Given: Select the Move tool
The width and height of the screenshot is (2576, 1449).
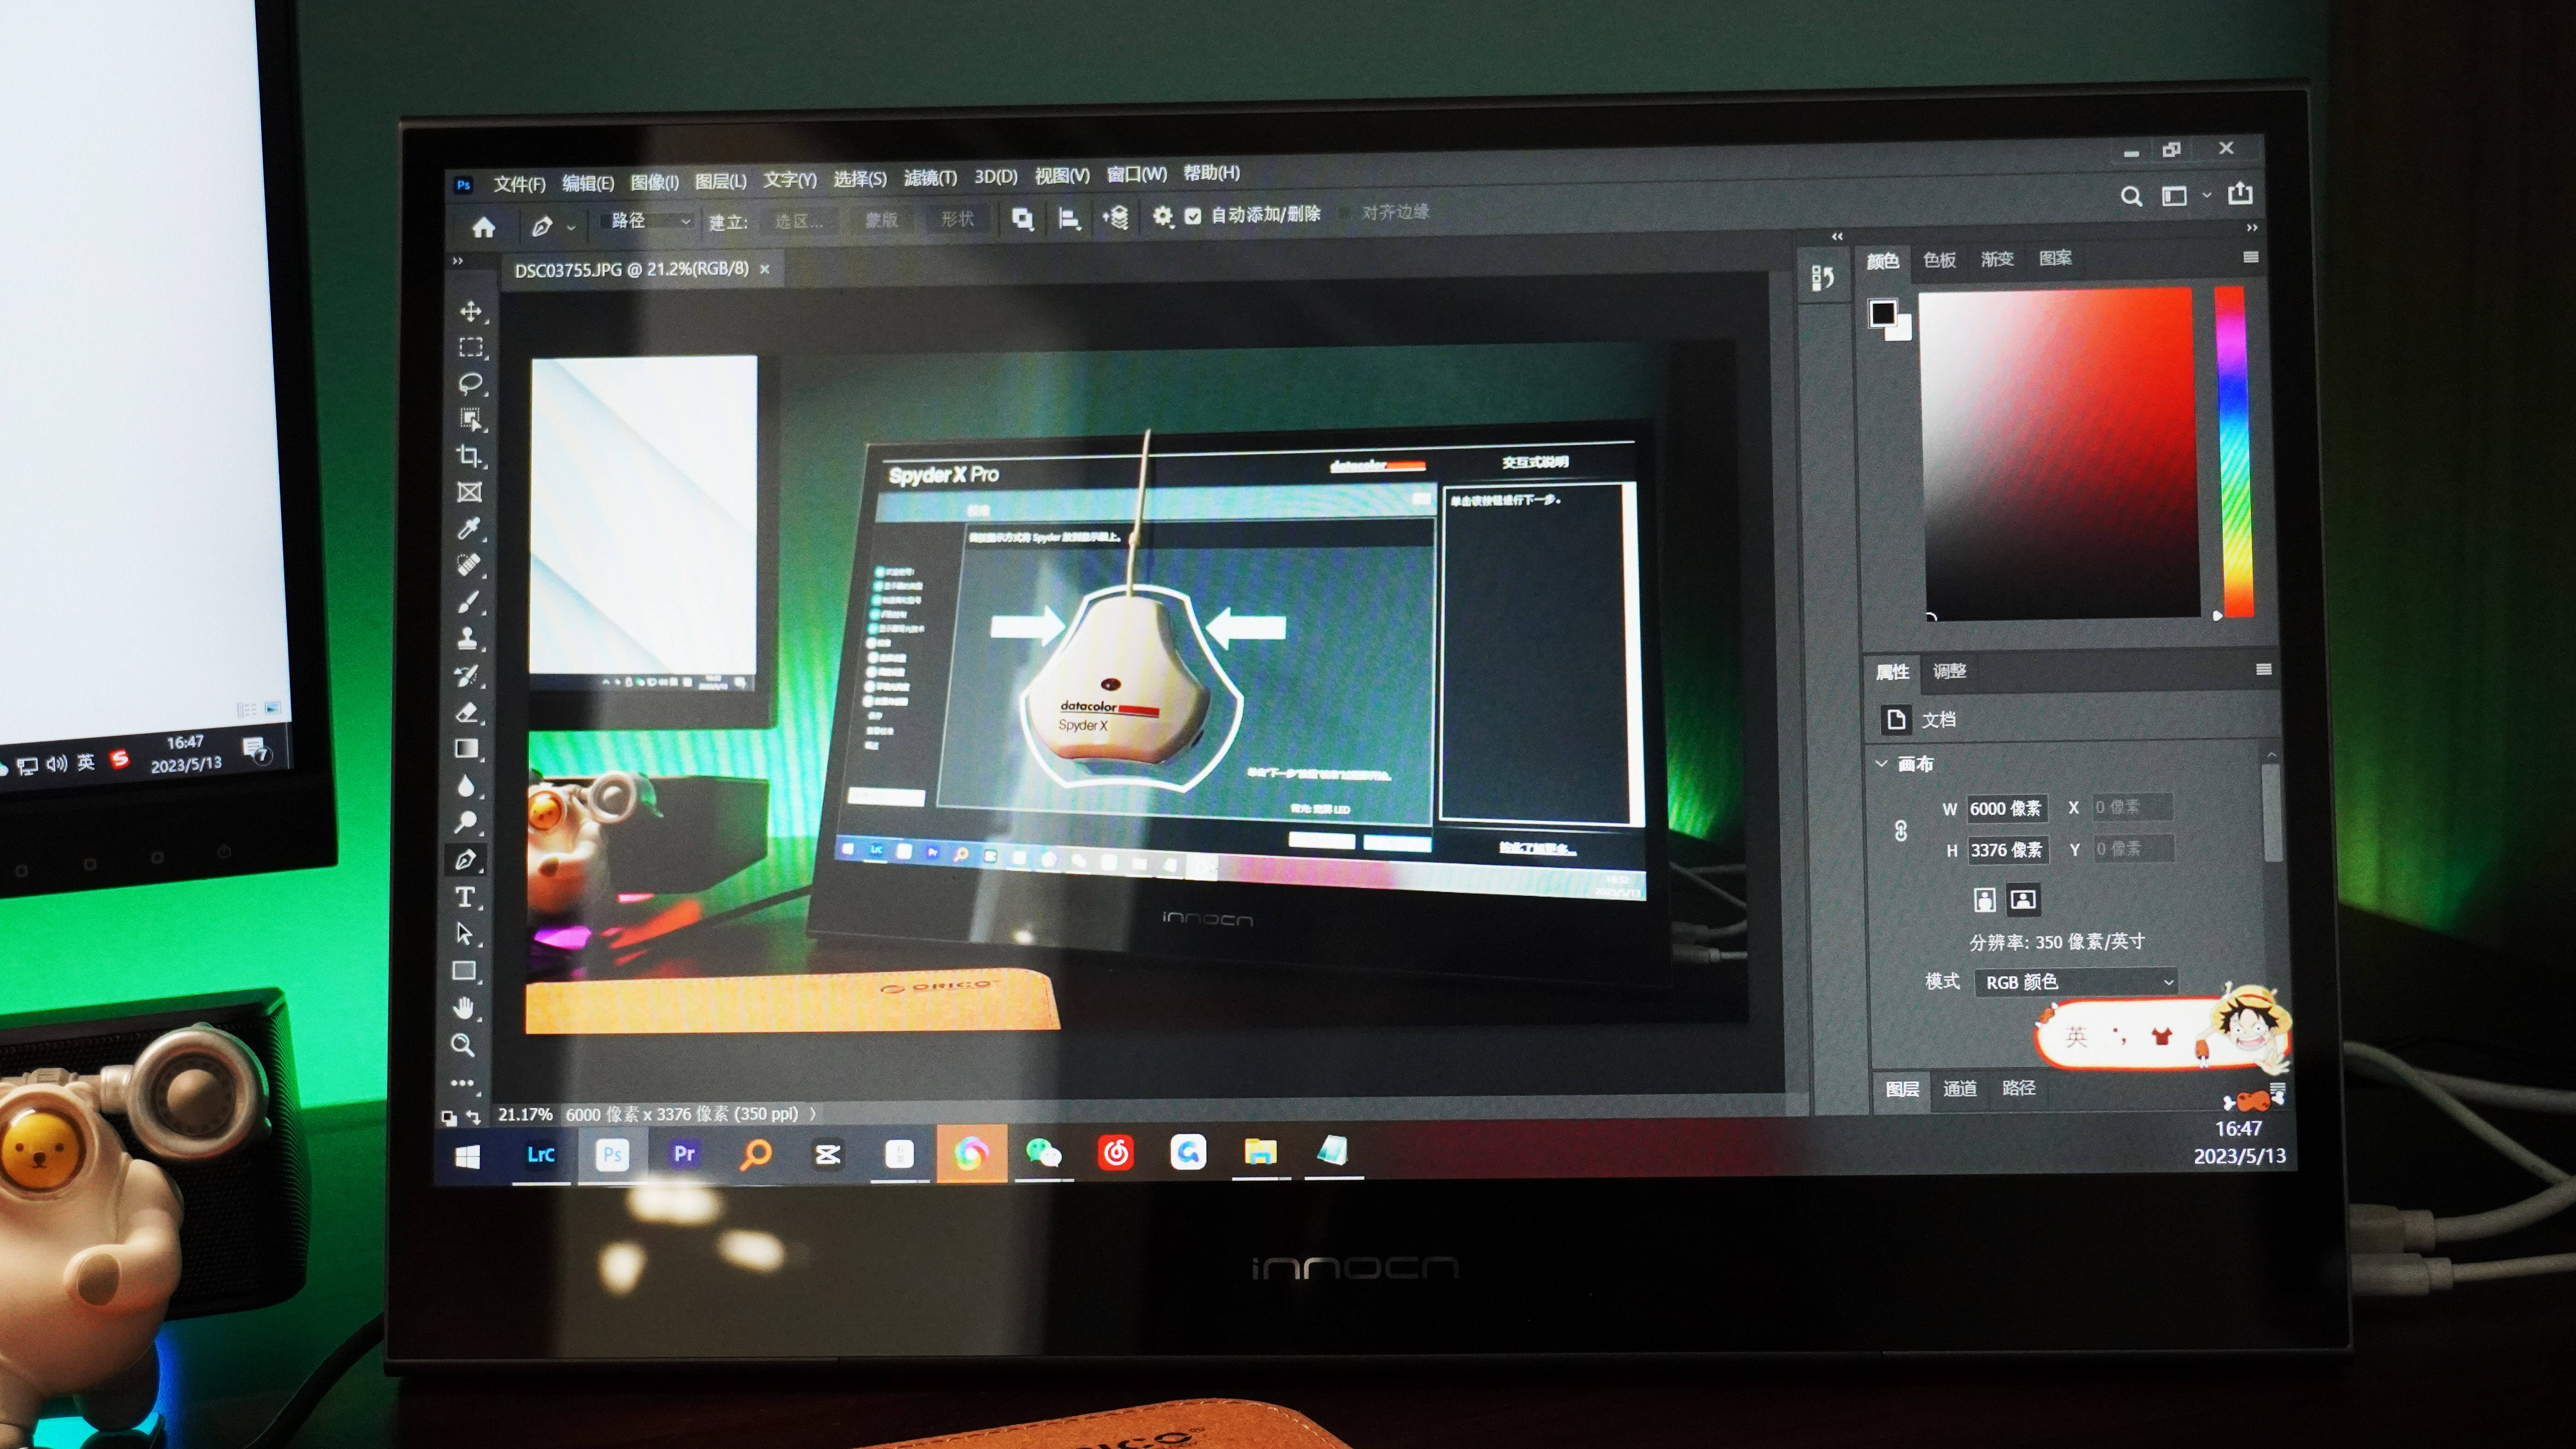Looking at the screenshot, I should pyautogui.click(x=470, y=311).
